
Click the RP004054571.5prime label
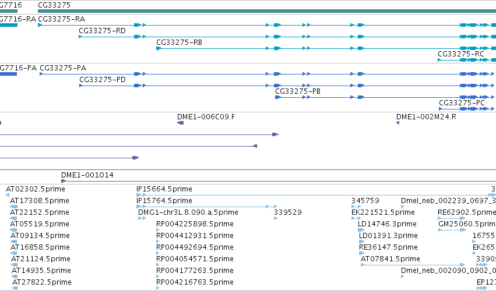click(x=195, y=259)
